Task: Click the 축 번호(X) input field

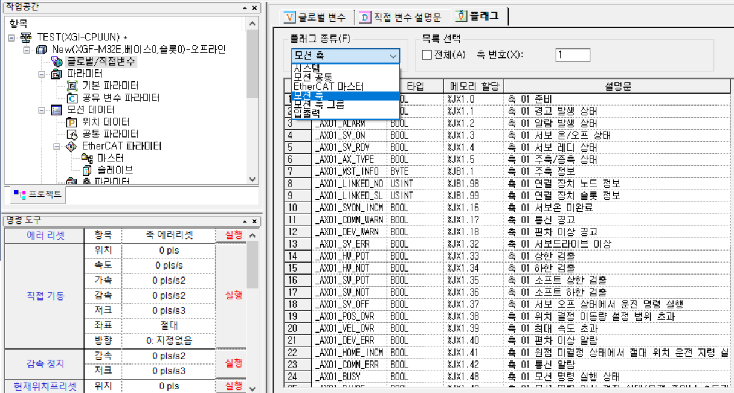Action: click(x=572, y=54)
